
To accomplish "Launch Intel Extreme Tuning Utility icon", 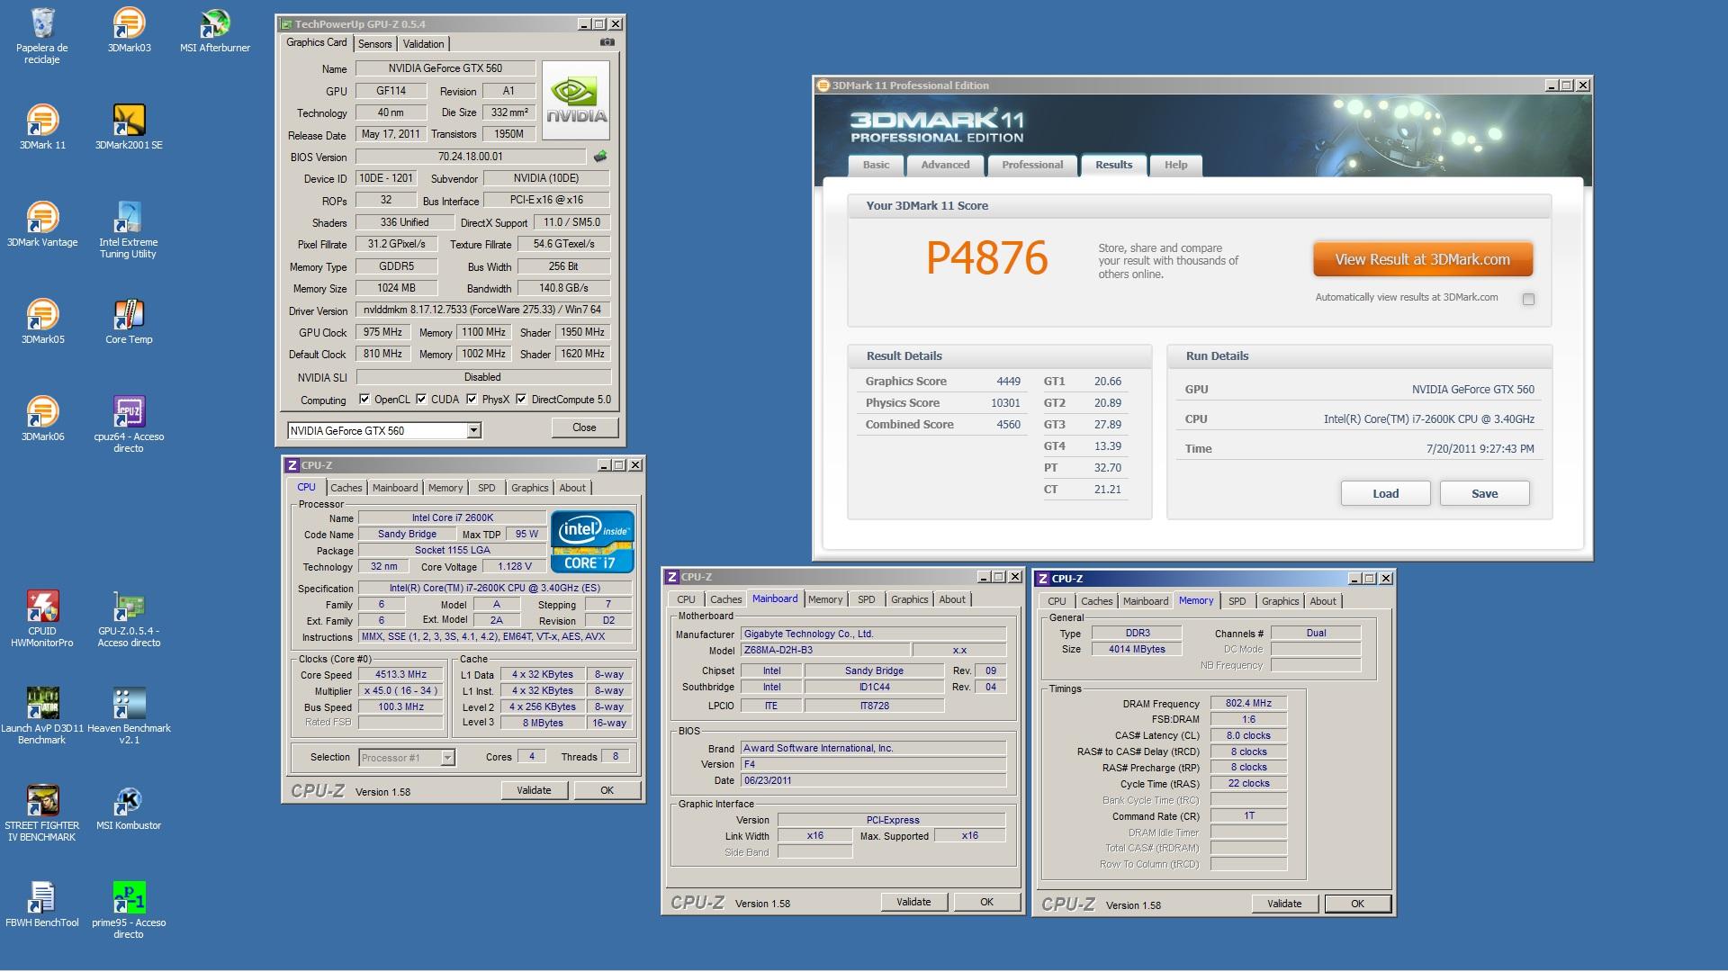I will coord(129,230).
